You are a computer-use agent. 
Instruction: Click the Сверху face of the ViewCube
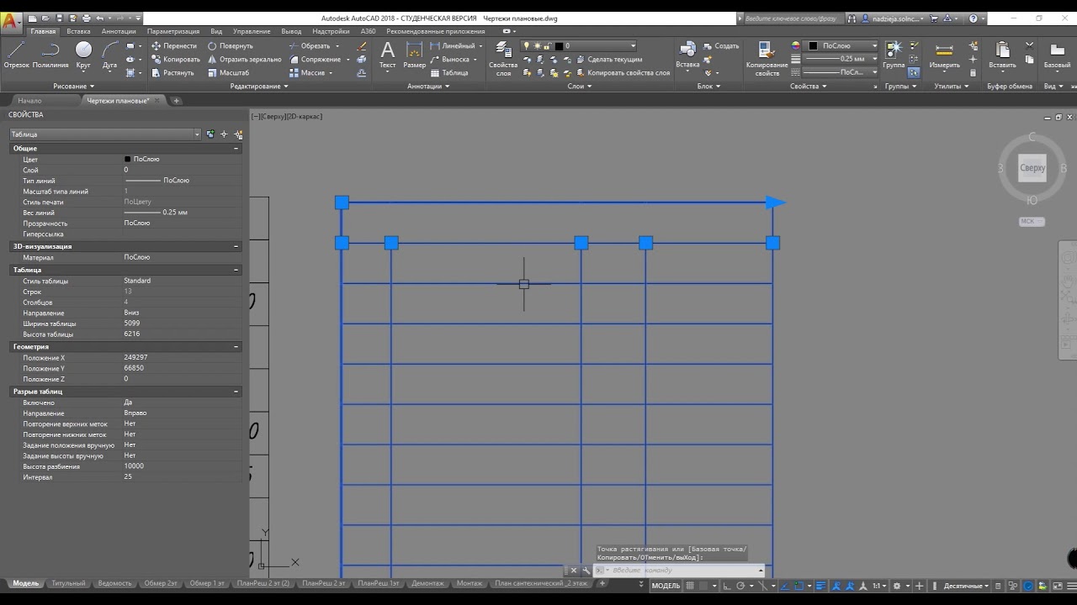pyautogui.click(x=1032, y=168)
